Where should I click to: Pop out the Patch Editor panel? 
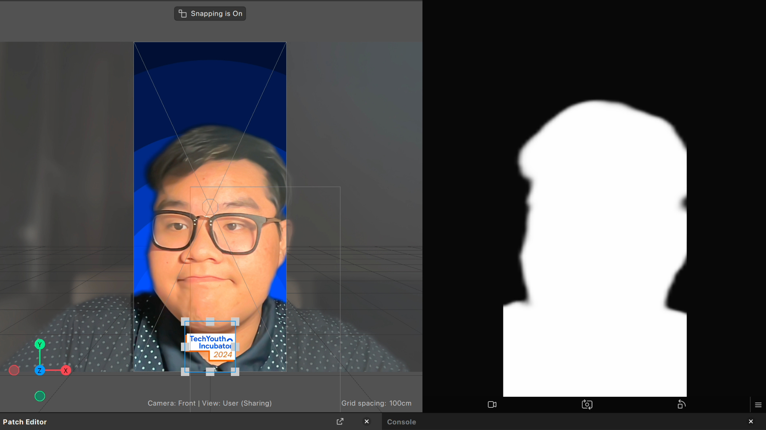click(x=340, y=422)
